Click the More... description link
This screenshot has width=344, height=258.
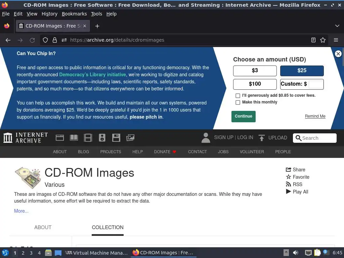pyautogui.click(x=21, y=211)
